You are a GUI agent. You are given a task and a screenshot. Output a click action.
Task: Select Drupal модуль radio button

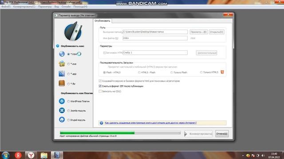[x=68, y=120]
